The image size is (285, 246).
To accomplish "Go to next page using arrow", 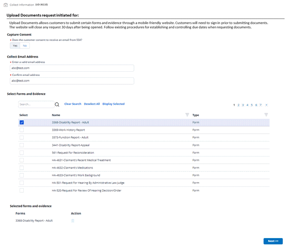I will coord(266,105).
